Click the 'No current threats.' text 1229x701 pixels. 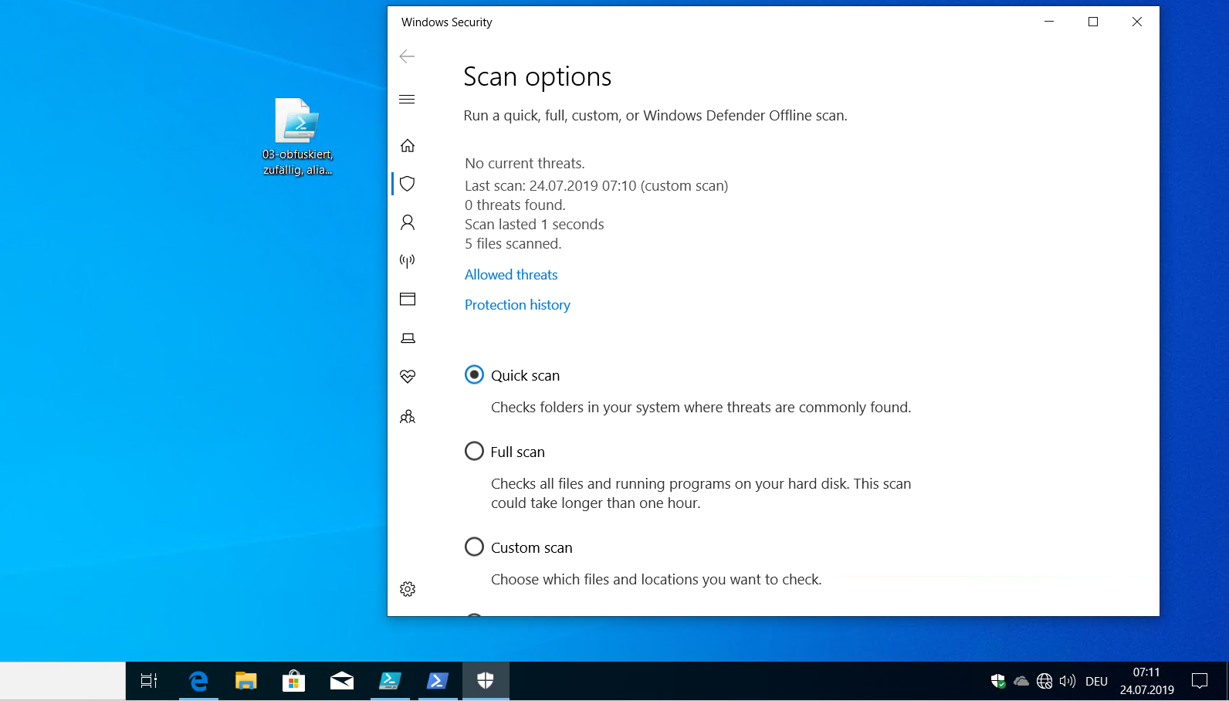tap(525, 164)
